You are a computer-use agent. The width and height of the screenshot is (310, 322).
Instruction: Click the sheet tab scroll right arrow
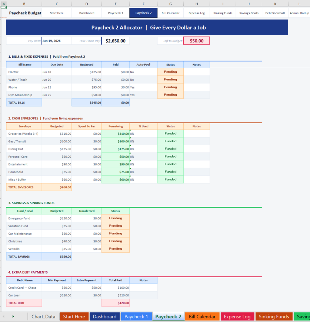(13, 316)
